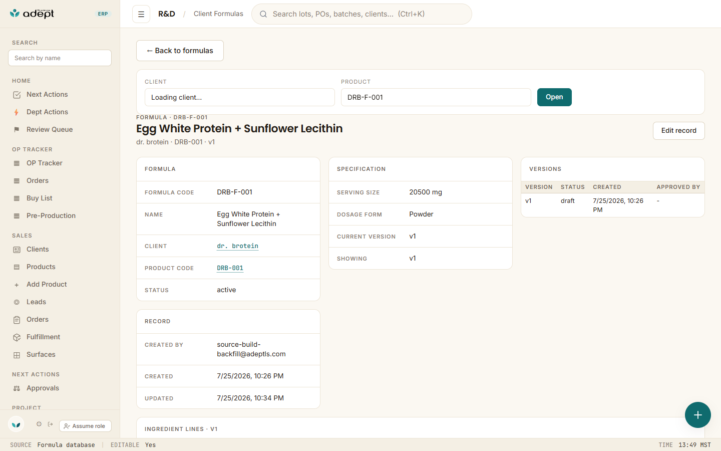The height and width of the screenshot is (451, 721).
Task: Follow the DRB-001 product code link
Action: coord(230,268)
